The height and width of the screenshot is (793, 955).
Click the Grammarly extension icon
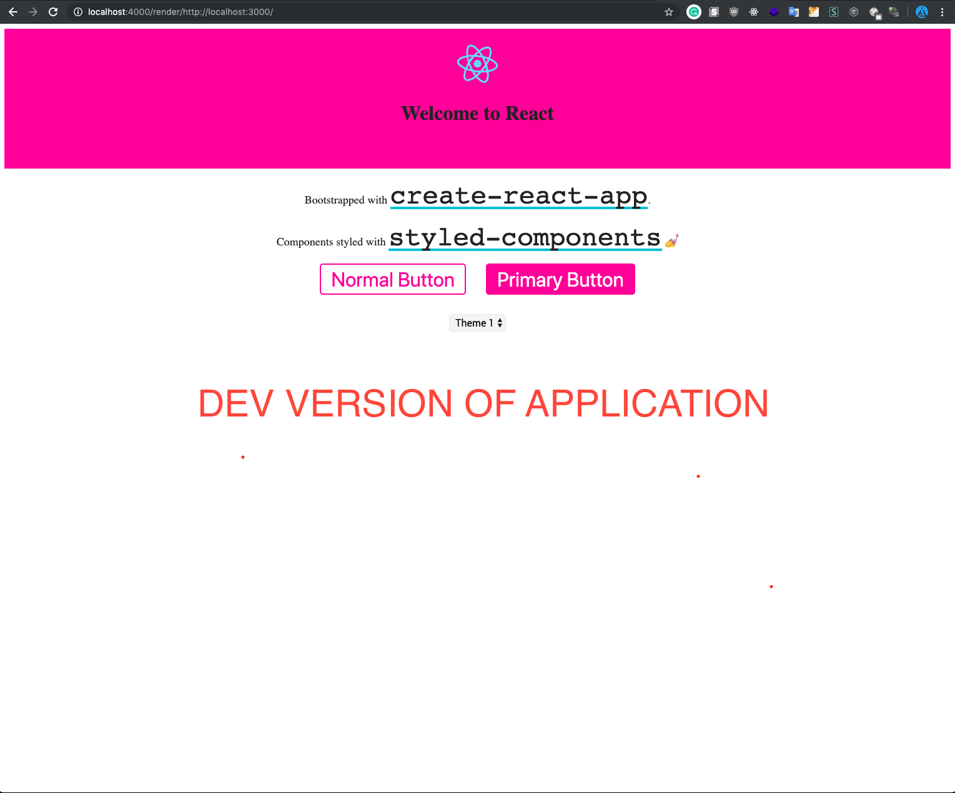[x=693, y=12]
